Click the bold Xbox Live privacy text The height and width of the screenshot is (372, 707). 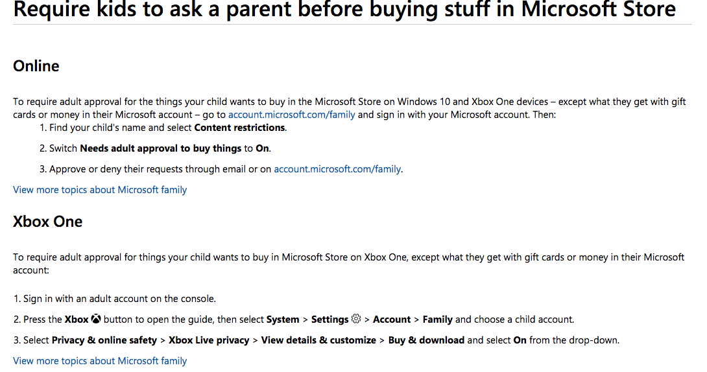(208, 340)
